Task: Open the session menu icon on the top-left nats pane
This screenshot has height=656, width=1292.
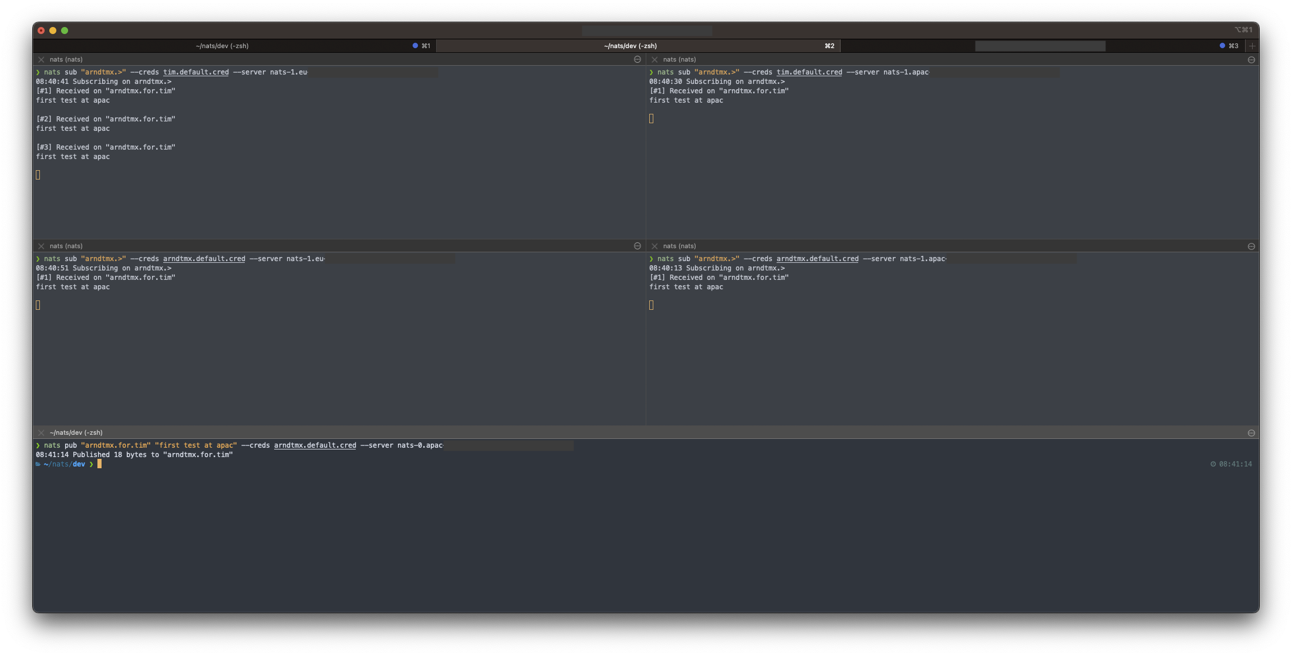Action: [637, 59]
